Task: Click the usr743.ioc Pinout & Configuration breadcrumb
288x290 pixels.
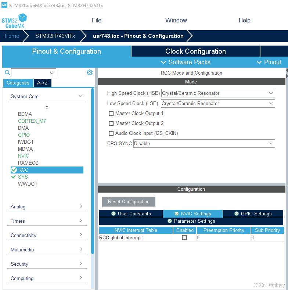Action: 138,36
